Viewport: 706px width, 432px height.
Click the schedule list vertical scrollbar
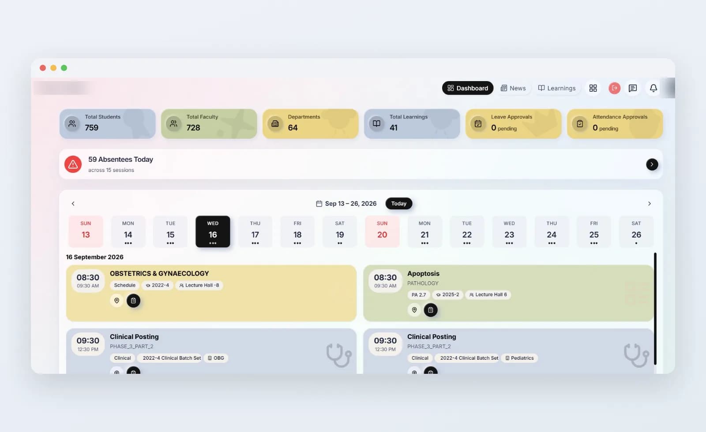tap(655, 309)
